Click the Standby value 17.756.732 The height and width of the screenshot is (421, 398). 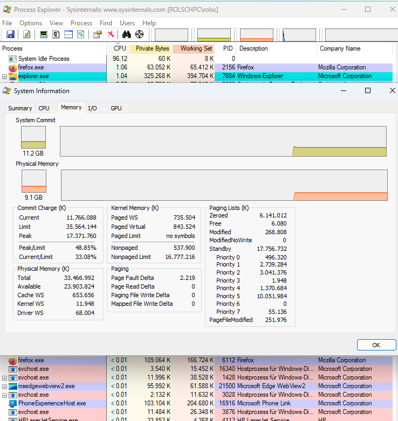coord(272,249)
